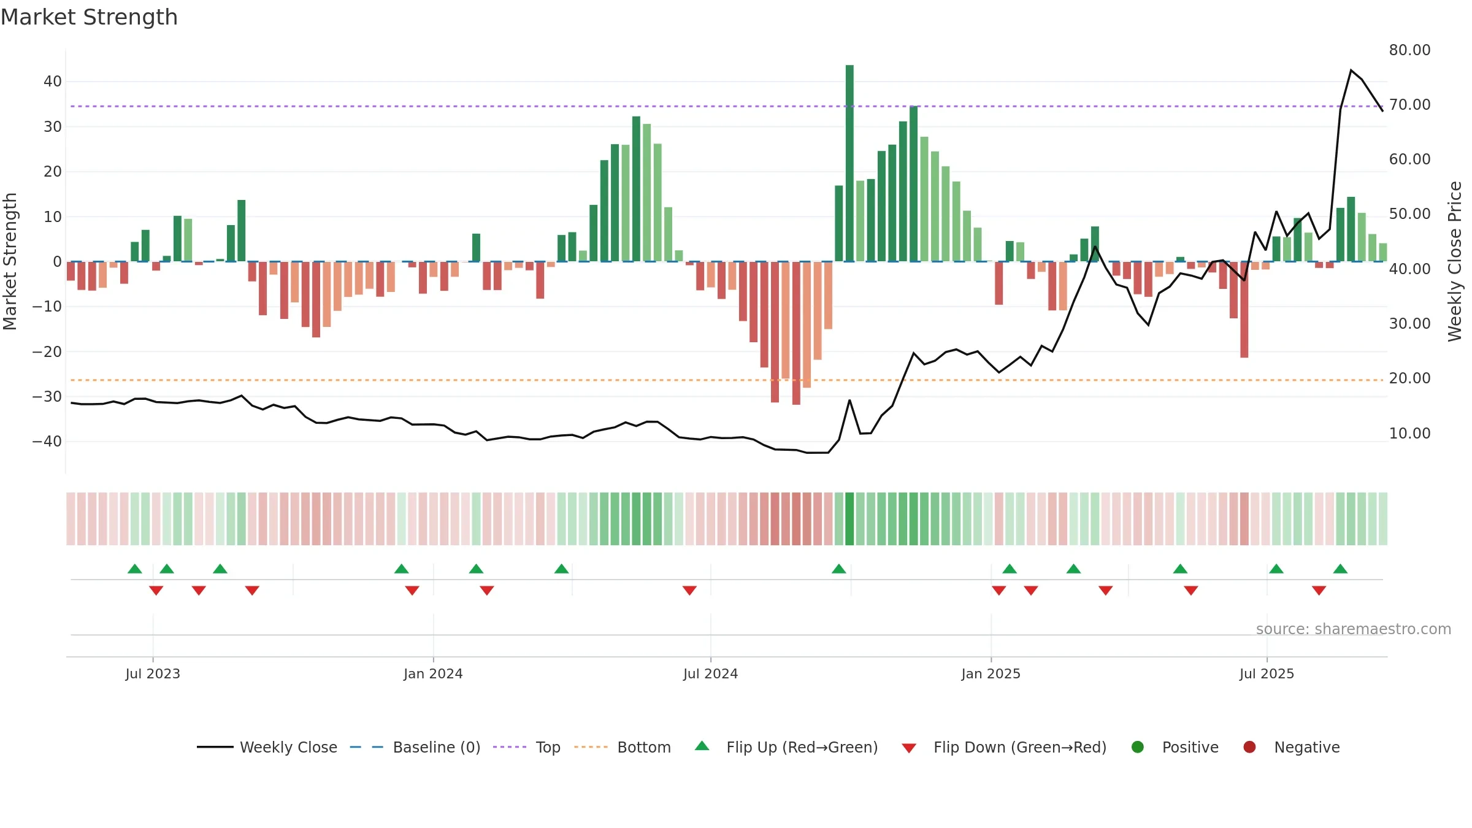The image size is (1472, 828).
Task: Click the 10.00 right axis tick label
Action: click(x=1409, y=433)
